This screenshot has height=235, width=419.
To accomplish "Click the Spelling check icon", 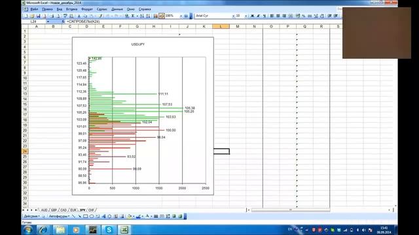I will 65,16.
